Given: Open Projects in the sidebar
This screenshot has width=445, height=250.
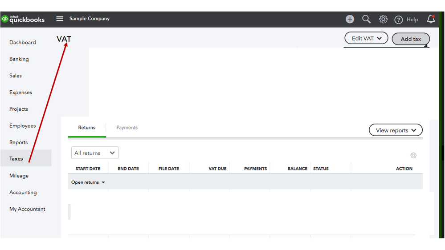Looking at the screenshot, I should 19,109.
